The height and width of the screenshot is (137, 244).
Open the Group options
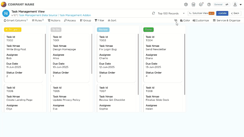(x=86, y=20)
